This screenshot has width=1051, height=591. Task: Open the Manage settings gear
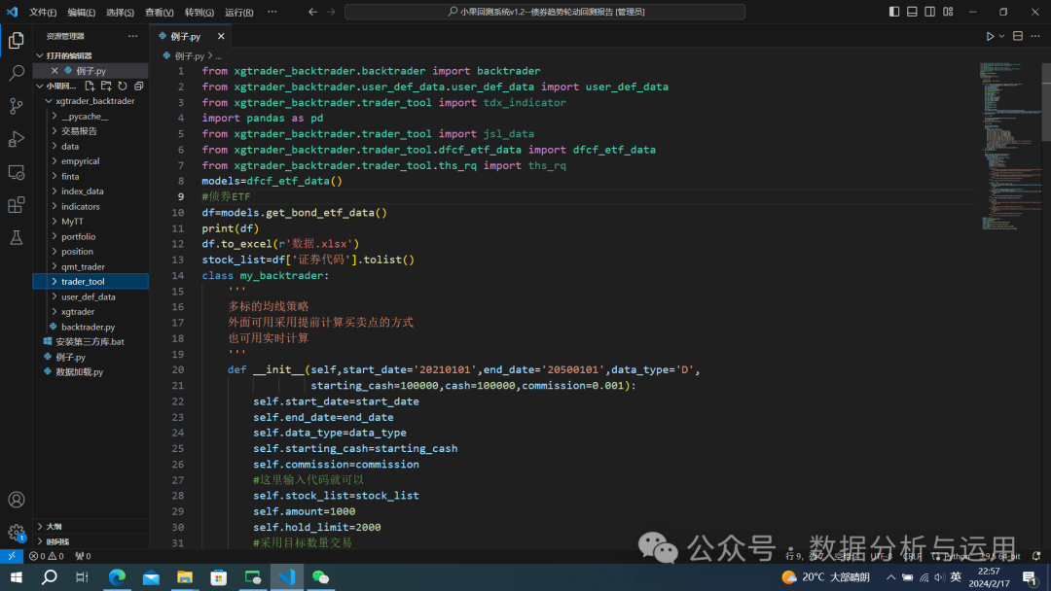point(17,533)
